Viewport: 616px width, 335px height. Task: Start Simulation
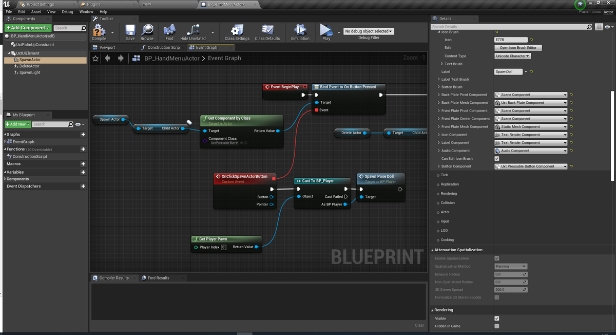[300, 32]
